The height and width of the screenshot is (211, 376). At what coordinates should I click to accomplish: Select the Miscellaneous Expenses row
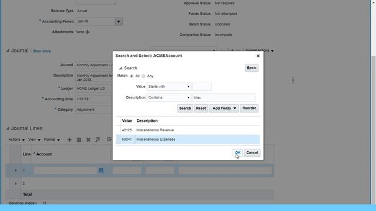click(x=187, y=139)
